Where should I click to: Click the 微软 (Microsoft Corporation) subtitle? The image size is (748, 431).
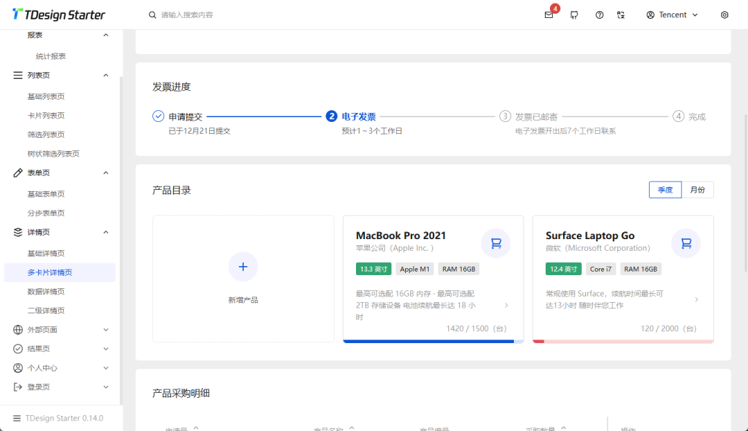pyautogui.click(x=598, y=248)
